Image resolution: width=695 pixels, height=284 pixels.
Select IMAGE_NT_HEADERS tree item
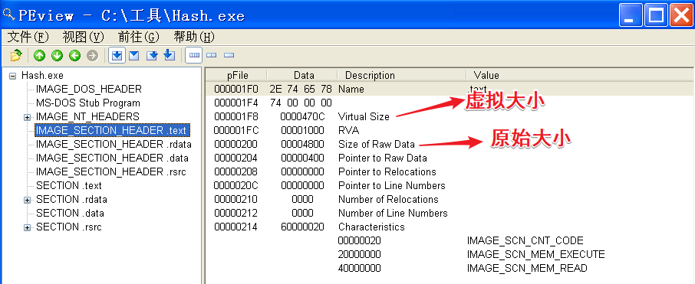87,117
